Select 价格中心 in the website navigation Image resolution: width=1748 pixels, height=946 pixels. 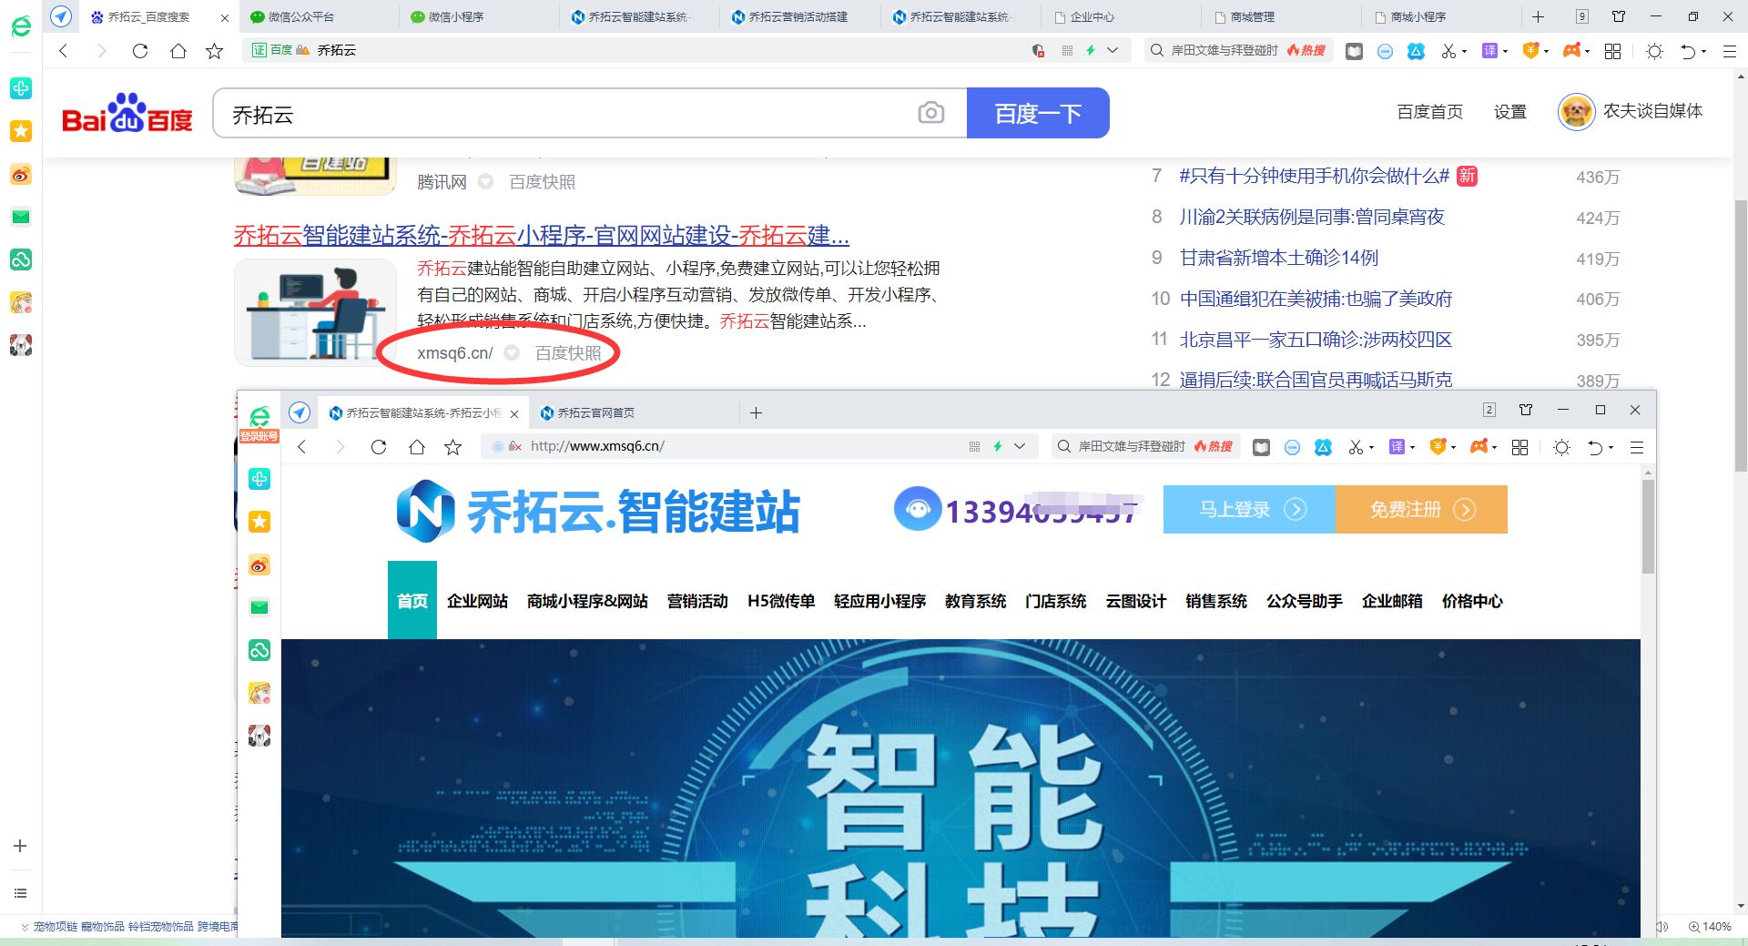(1471, 601)
